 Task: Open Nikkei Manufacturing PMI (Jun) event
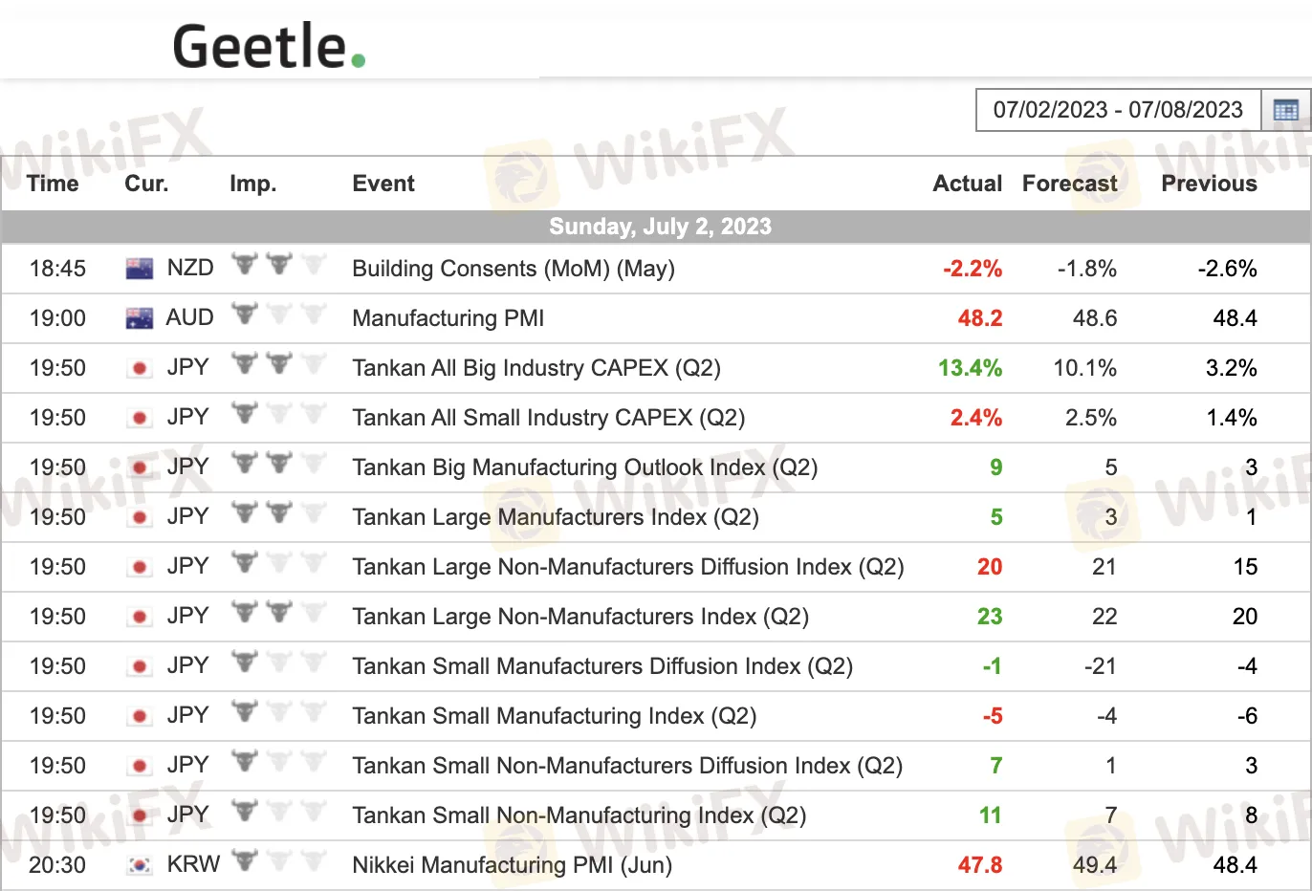[x=512, y=865]
